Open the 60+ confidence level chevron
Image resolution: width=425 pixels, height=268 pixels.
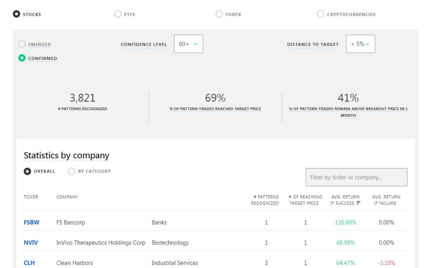196,44
